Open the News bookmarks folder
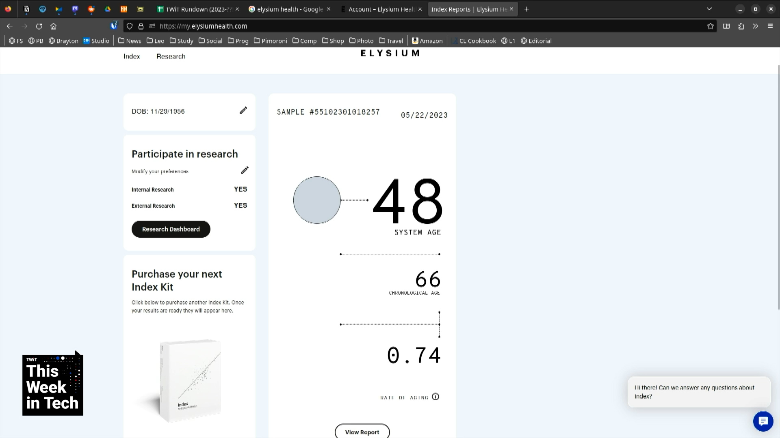780x438 pixels. [130, 41]
